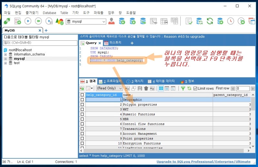This screenshot has width=258, height=167.
Task: Click the database export down-arrow icon
Action: coord(122,21)
